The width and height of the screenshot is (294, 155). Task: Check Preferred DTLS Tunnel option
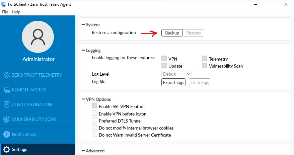(x=94, y=120)
